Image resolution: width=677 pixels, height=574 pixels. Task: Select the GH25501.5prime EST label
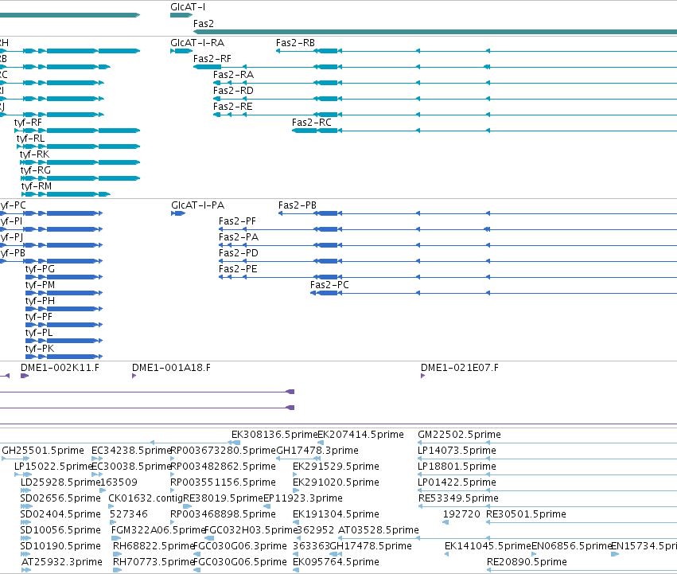(43, 451)
